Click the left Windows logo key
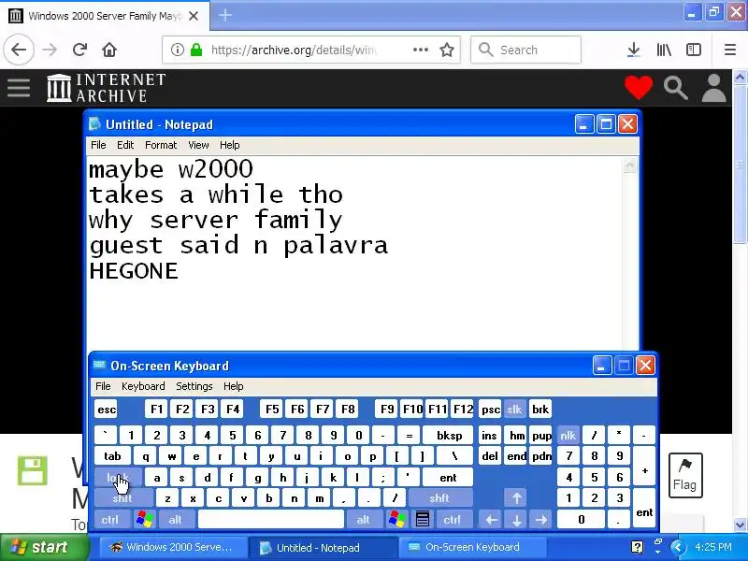The image size is (748, 561). pos(145,519)
